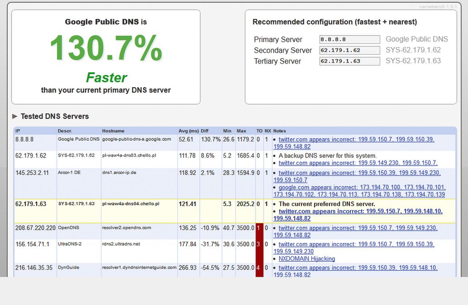
Task: Click the SYS-62.179.1.63 label beside Tertiary Server
Action: click(x=413, y=61)
